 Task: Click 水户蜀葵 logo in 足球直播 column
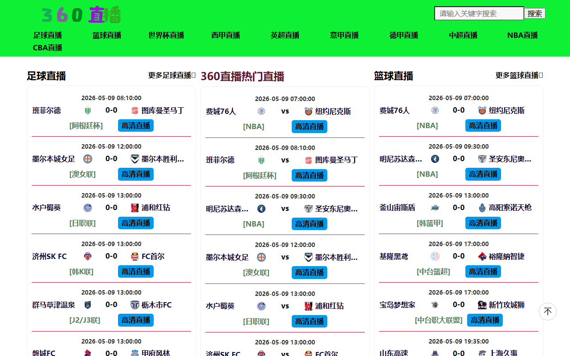point(88,208)
